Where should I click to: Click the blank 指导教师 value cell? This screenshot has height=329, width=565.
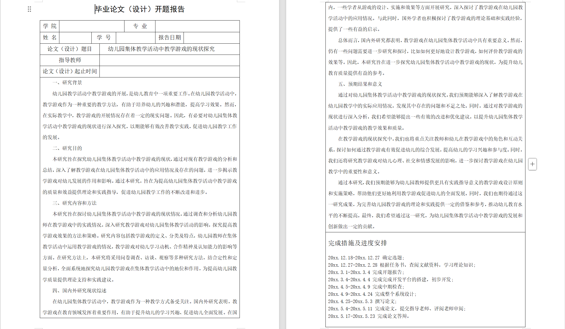point(169,60)
